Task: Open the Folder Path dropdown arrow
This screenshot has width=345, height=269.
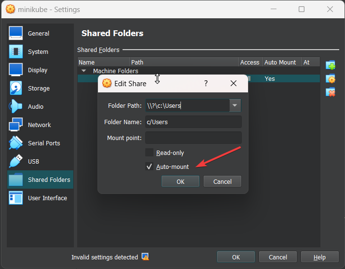Action: 235,105
